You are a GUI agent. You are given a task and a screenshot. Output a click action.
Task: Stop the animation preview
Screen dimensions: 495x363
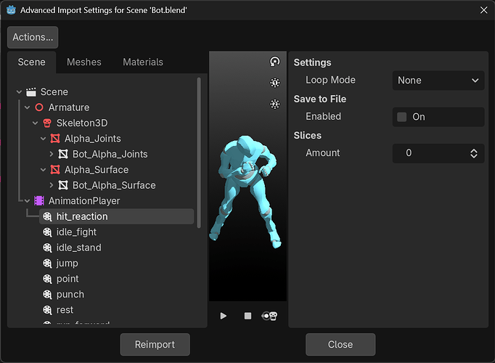pos(247,316)
